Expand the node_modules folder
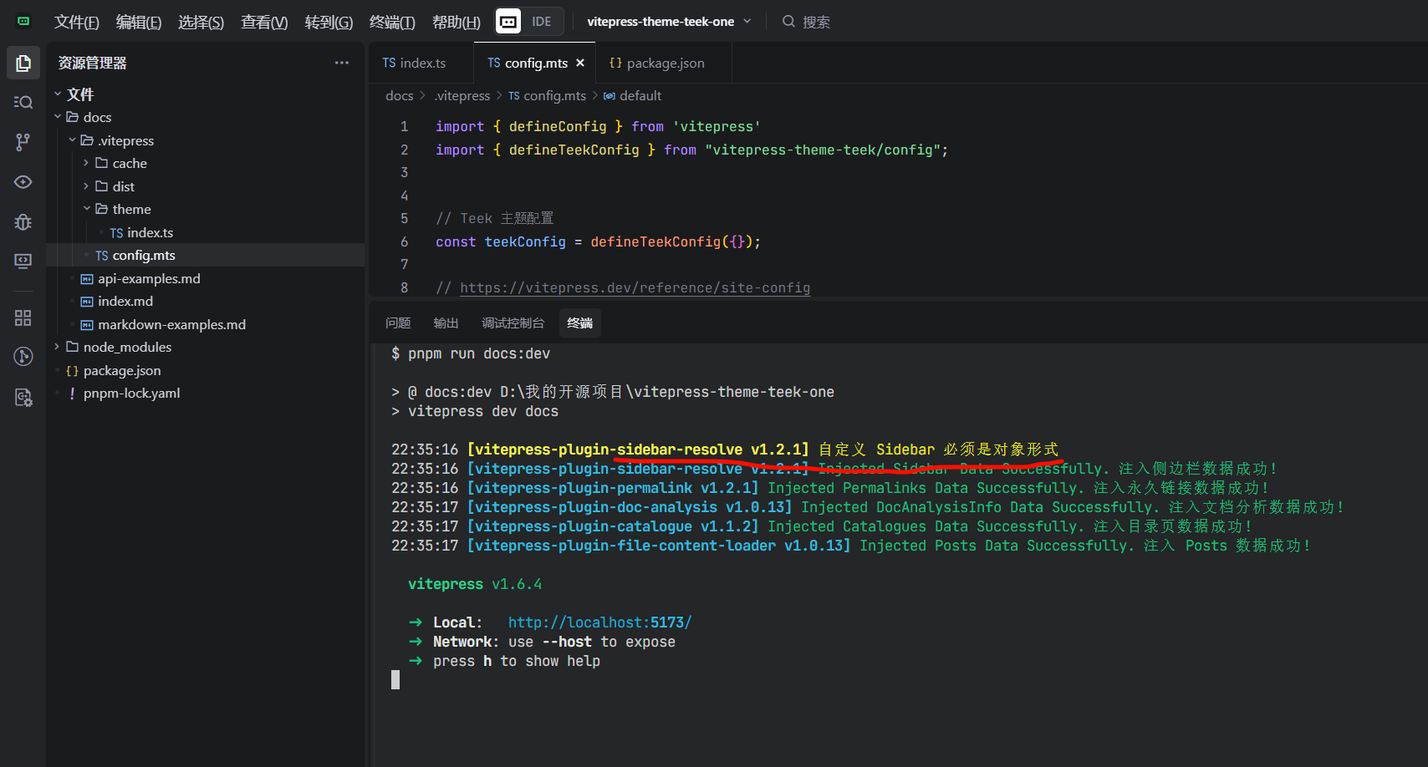 click(x=126, y=347)
